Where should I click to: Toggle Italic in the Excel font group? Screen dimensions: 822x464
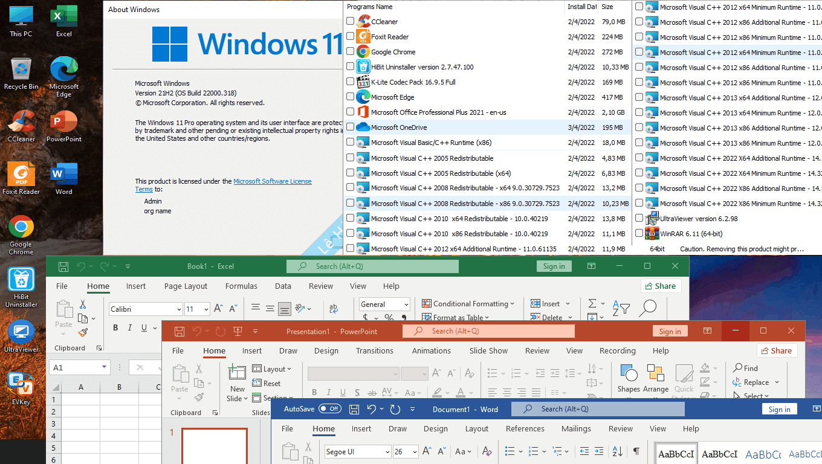[x=130, y=328]
